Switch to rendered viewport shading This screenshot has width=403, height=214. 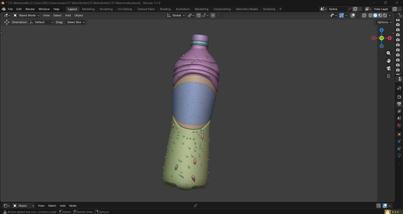click(385, 15)
